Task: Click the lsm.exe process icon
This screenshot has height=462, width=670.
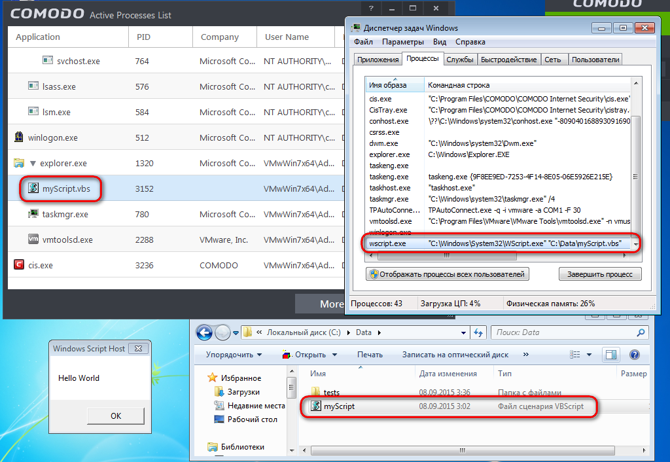Action: pos(33,111)
